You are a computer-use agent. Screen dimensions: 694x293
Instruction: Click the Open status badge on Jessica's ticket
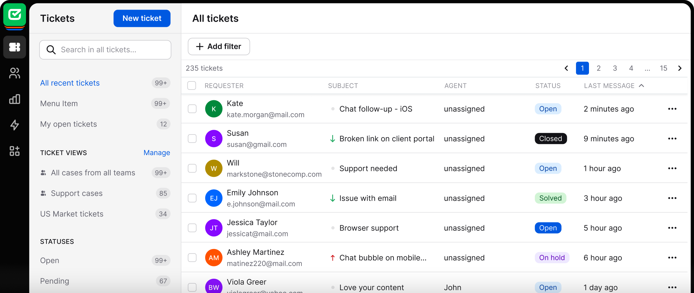pos(548,228)
